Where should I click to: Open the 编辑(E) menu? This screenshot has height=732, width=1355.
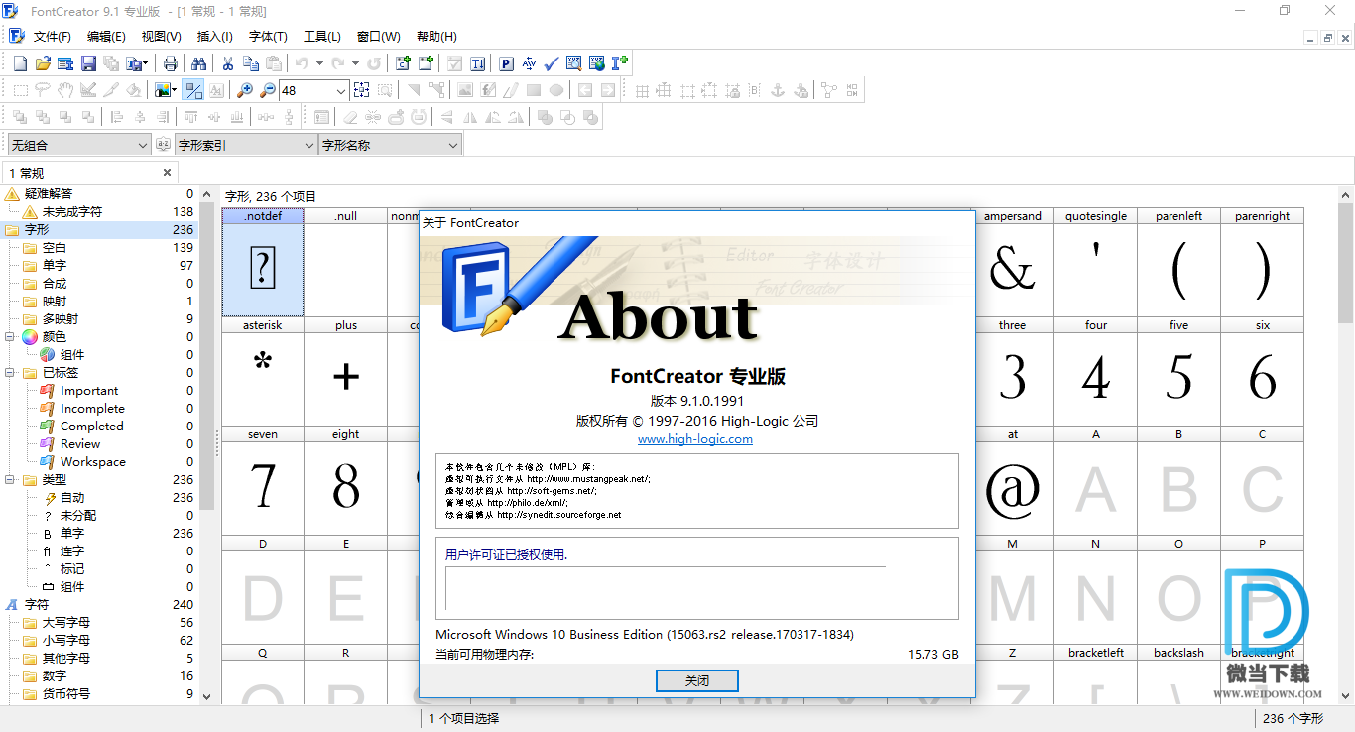106,37
